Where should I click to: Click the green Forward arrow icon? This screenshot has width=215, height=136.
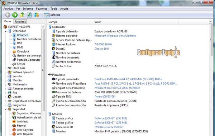(15, 15)
